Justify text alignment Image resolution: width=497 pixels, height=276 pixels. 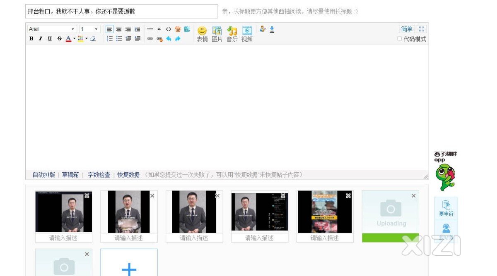(137, 29)
